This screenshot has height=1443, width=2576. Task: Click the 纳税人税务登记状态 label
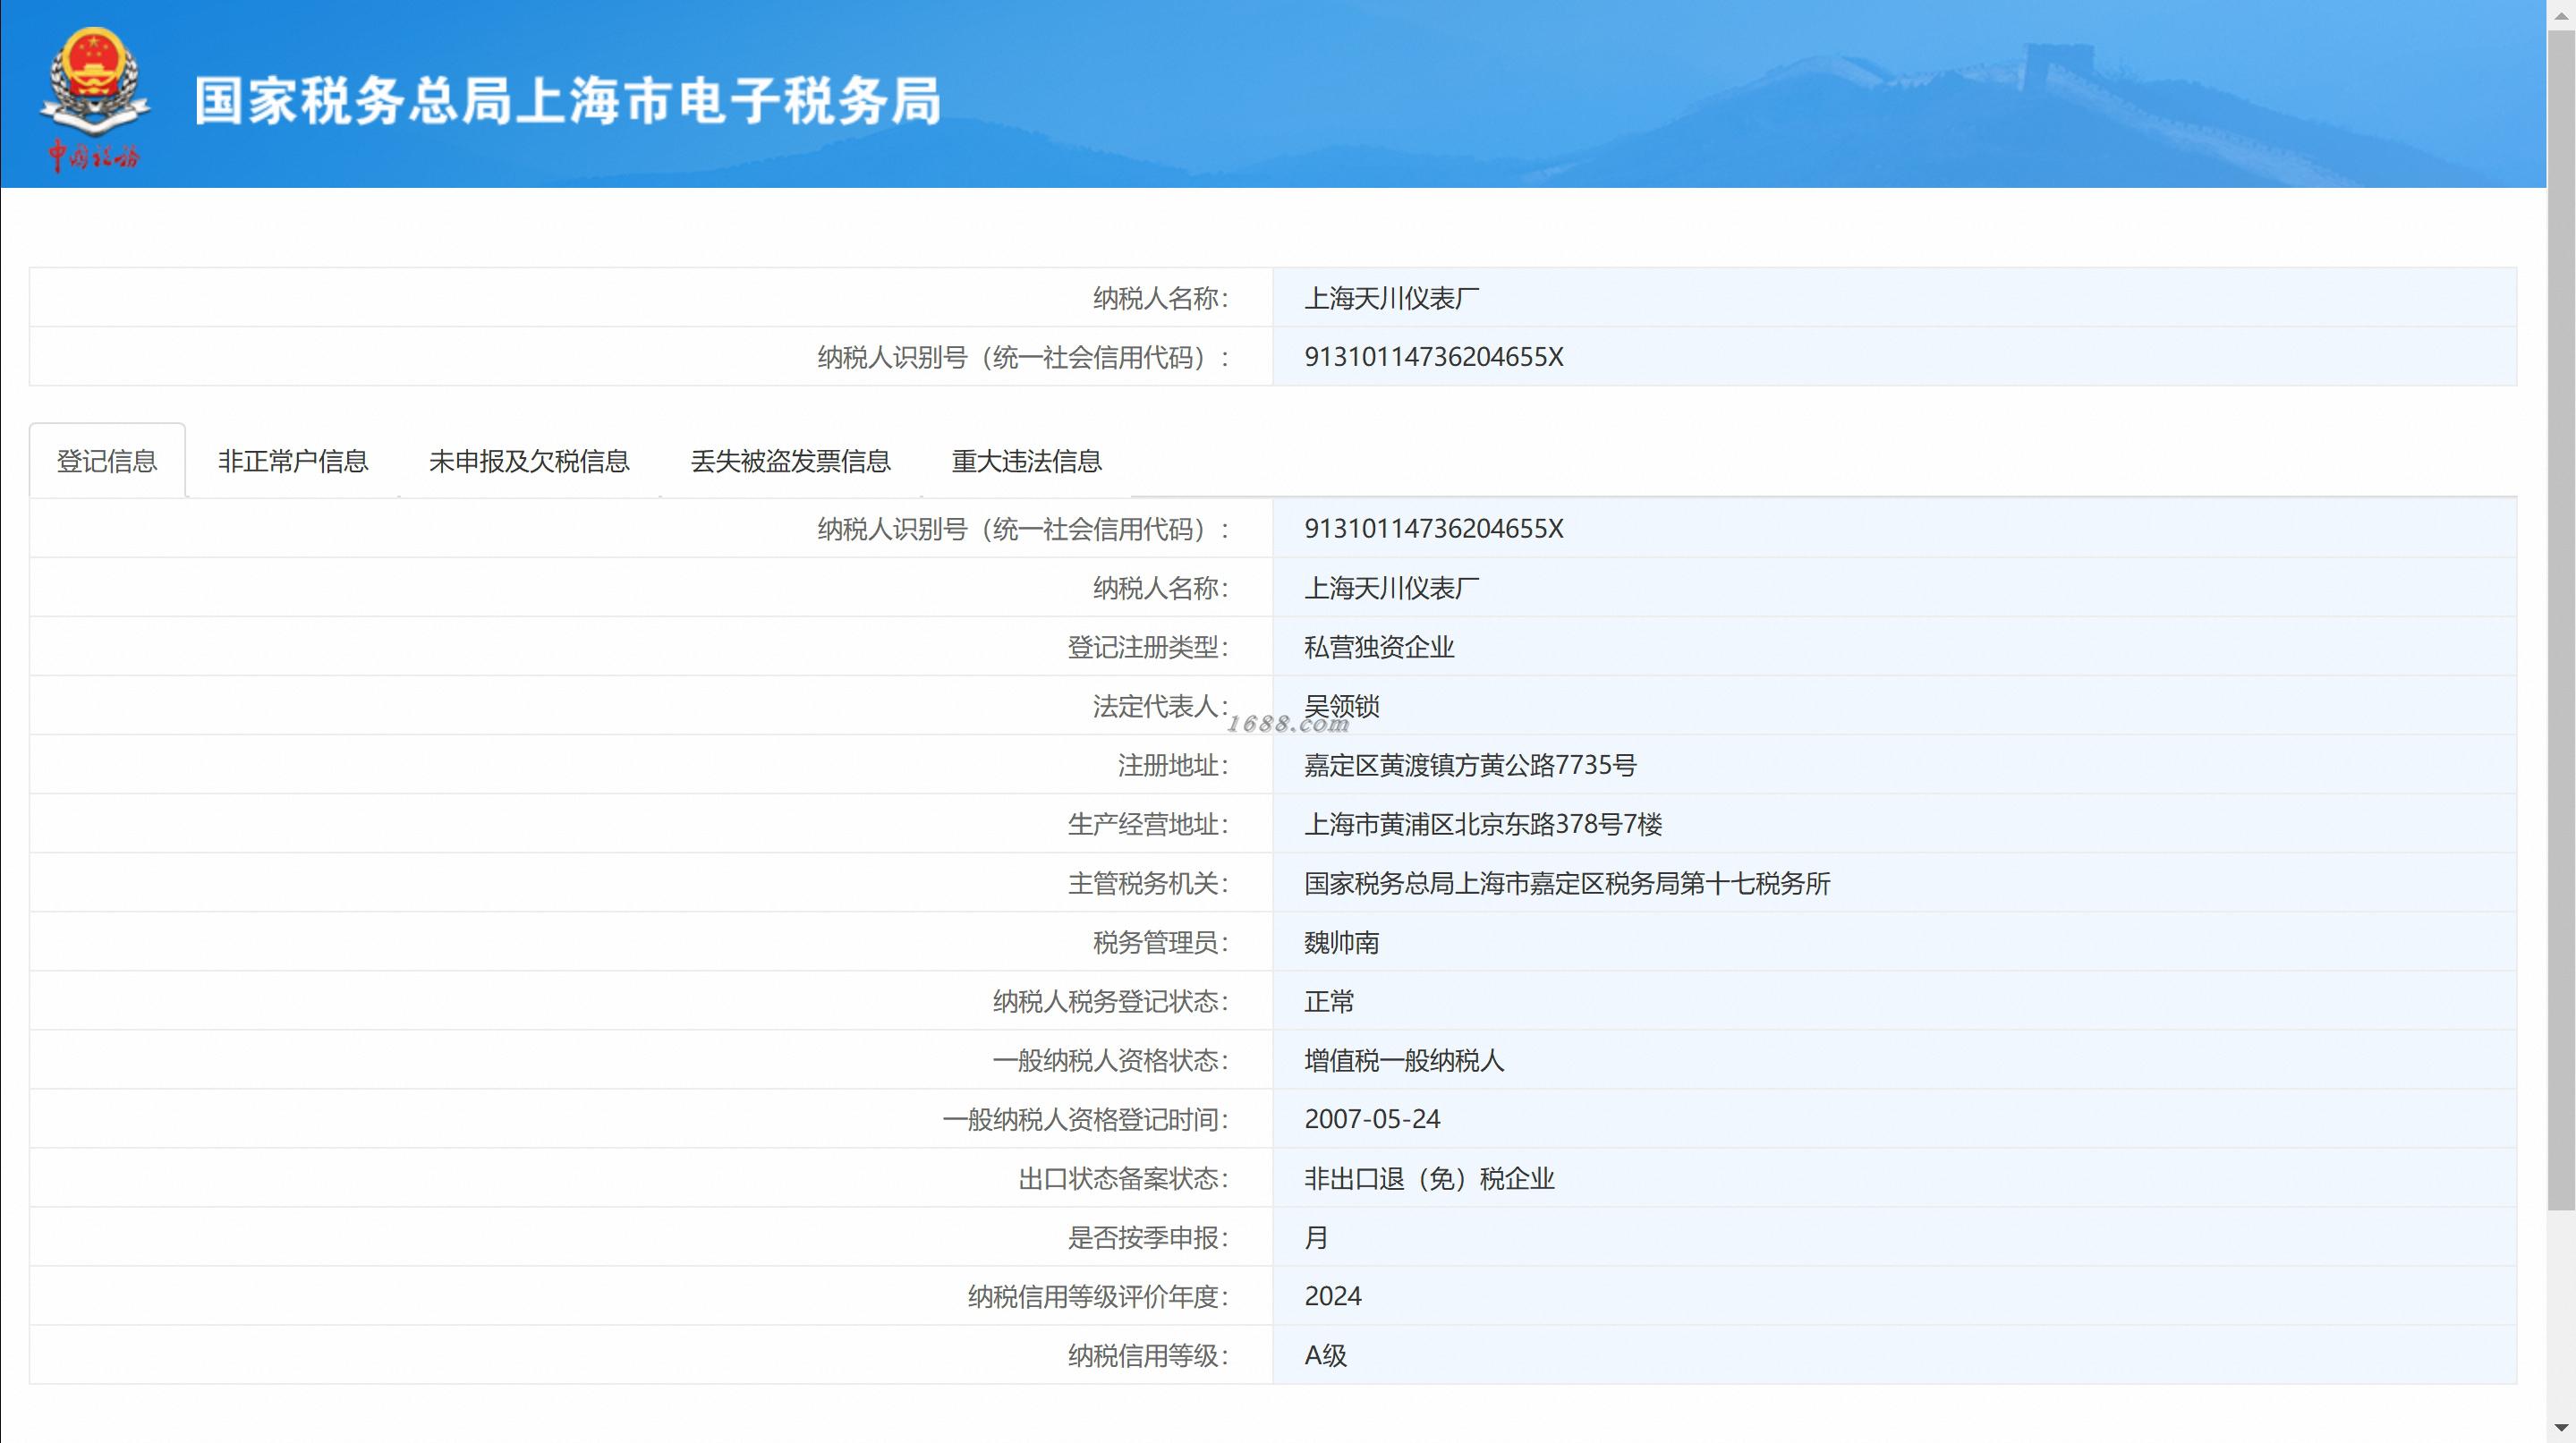click(1110, 1001)
